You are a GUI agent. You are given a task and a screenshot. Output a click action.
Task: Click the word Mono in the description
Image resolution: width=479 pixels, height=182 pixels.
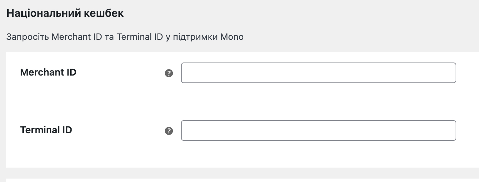coord(232,37)
